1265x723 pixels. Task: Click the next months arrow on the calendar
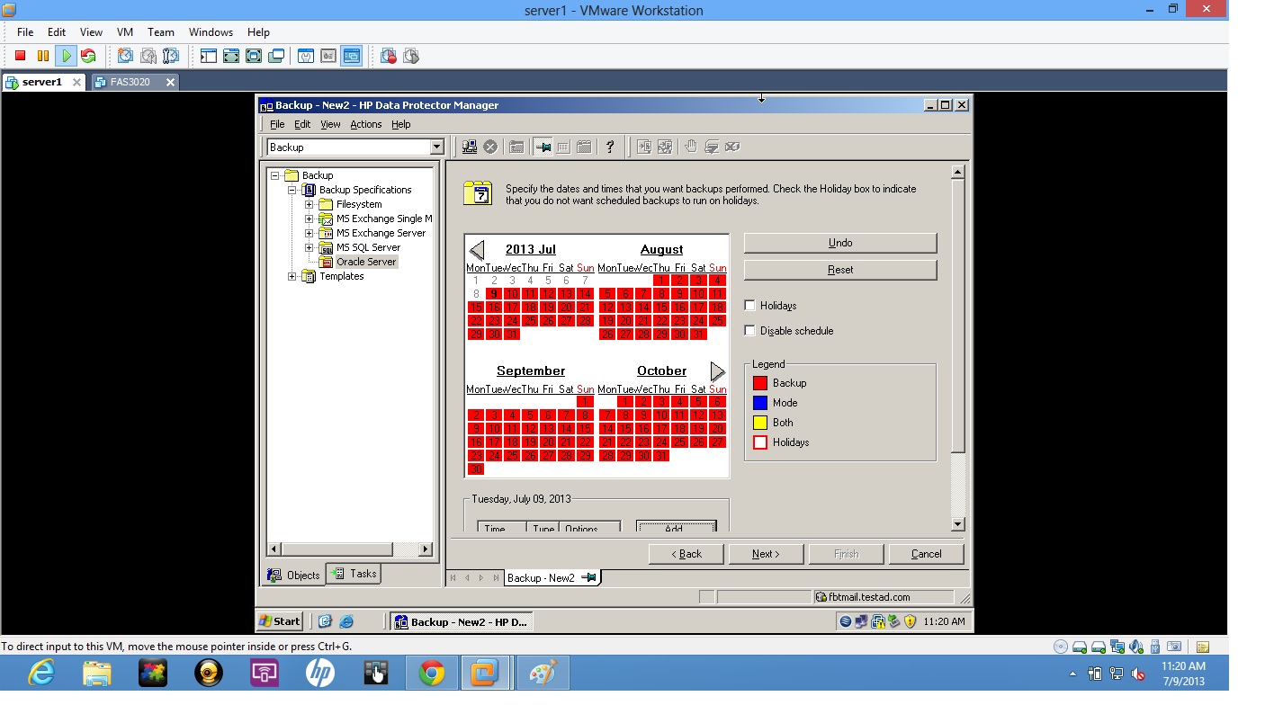(717, 370)
